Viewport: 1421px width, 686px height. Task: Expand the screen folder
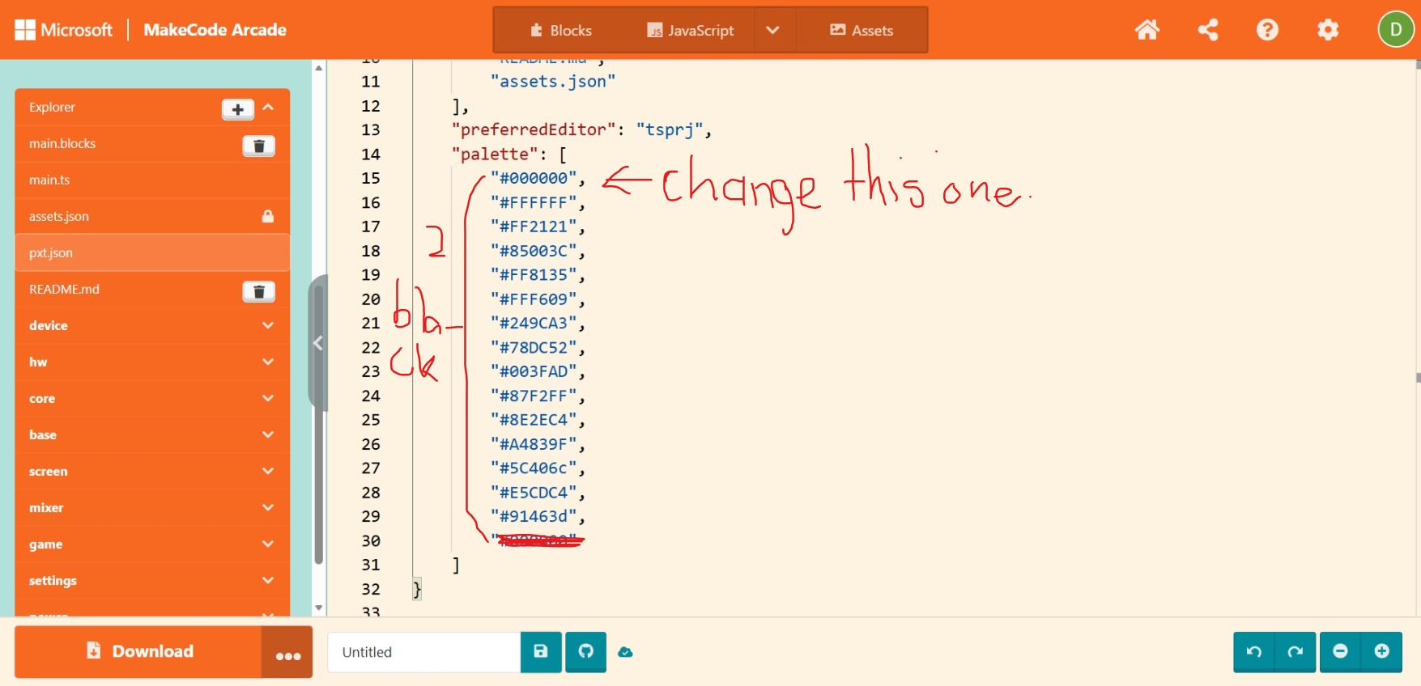tap(152, 471)
